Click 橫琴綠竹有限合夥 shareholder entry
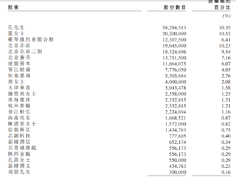The image size is (236, 179). [x=31, y=39]
